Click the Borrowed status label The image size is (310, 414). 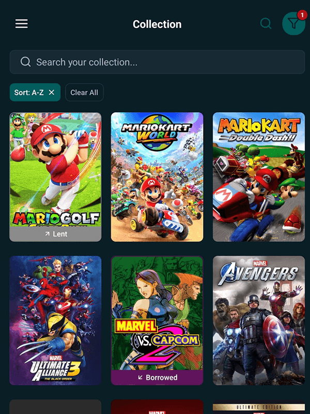tap(161, 378)
